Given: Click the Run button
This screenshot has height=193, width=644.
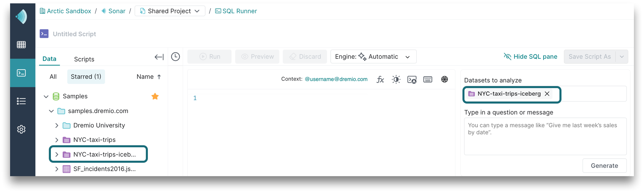Looking at the screenshot, I should tap(210, 56).
